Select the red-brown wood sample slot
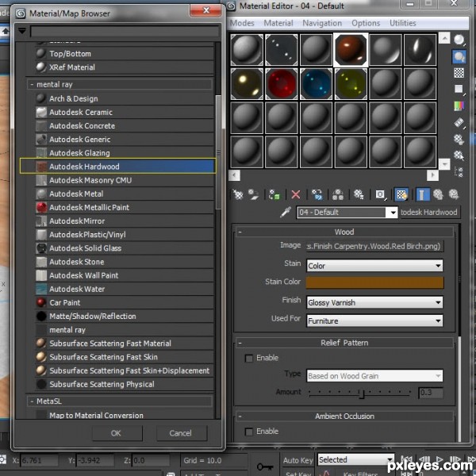Image resolution: width=476 pixels, height=476 pixels. 351,50
